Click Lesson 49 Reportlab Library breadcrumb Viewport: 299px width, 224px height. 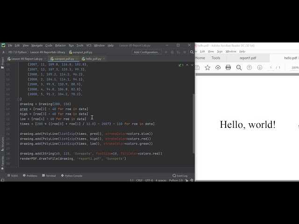tap(48, 52)
